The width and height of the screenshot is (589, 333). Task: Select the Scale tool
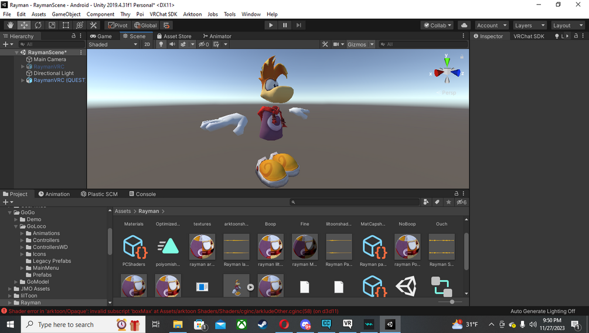click(x=52, y=25)
